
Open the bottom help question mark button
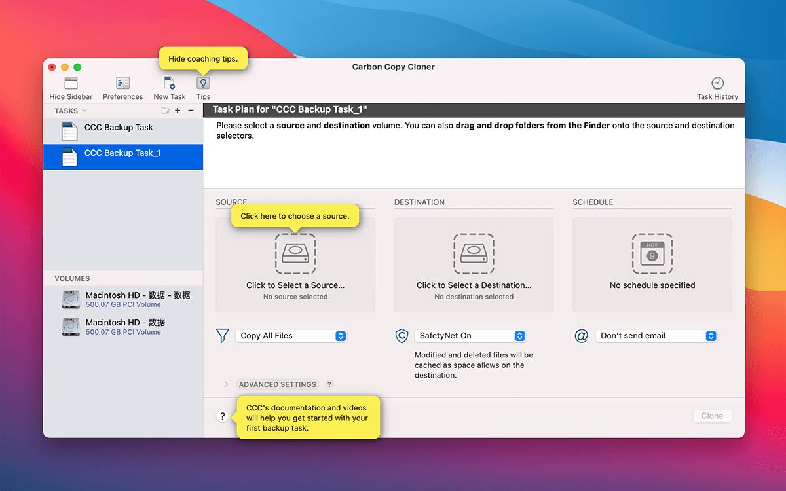(x=223, y=416)
